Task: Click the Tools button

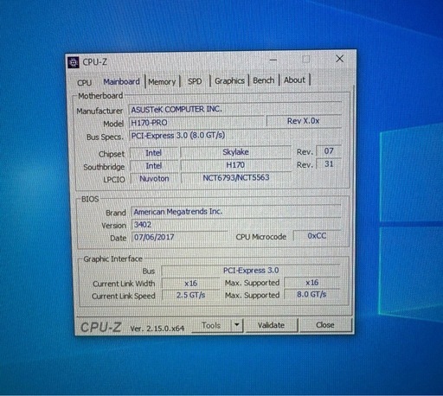Action: point(211,325)
